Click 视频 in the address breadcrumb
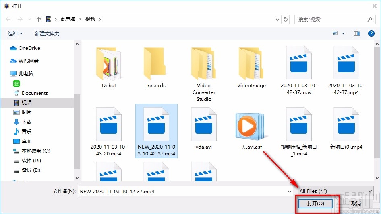 (90, 19)
